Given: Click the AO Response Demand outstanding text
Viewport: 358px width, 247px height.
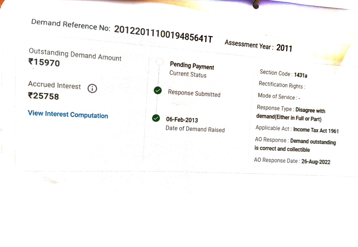Looking at the screenshot, I should 295,145.
